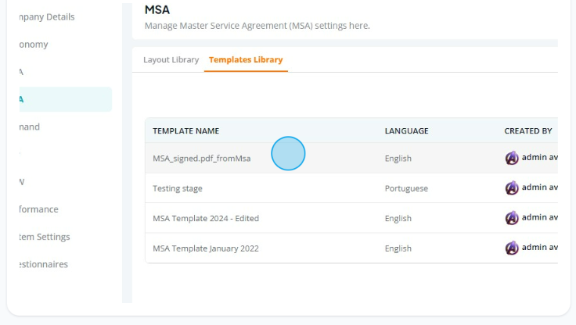576x325 pixels.
Task: Sort by the Created By column header
Action: click(x=528, y=131)
